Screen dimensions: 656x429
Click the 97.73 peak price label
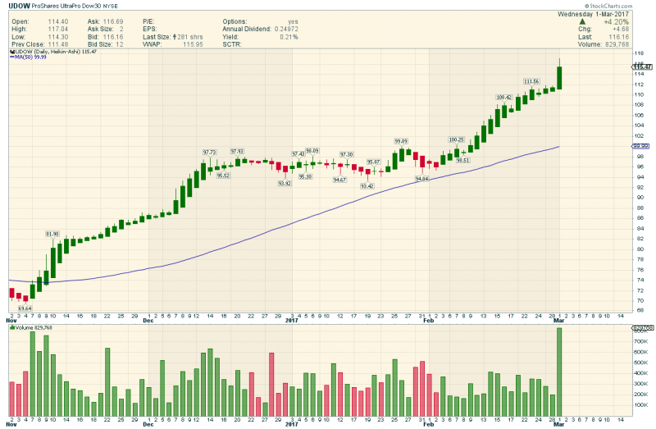pos(210,153)
